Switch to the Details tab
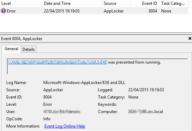 [x=28, y=49]
